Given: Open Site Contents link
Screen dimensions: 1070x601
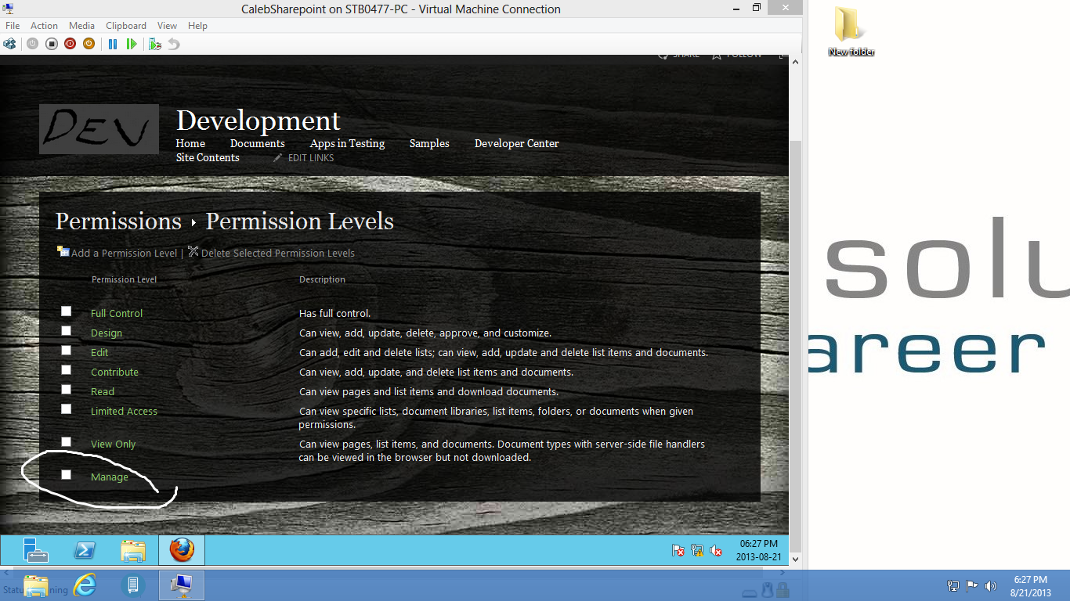Looking at the screenshot, I should 208,158.
